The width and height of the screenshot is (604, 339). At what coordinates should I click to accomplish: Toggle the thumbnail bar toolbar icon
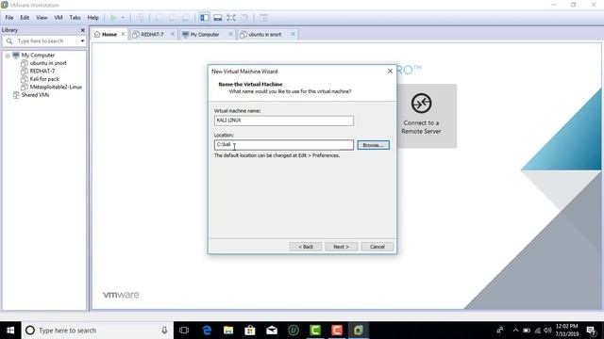(x=218, y=18)
